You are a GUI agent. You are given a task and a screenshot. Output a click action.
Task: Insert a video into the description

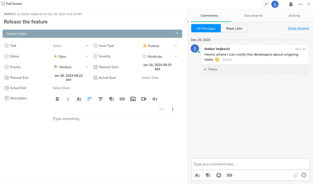[x=143, y=99]
